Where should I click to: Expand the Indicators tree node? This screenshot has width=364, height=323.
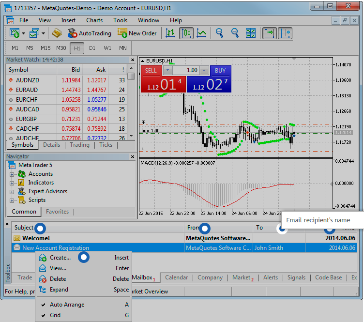point(12,183)
